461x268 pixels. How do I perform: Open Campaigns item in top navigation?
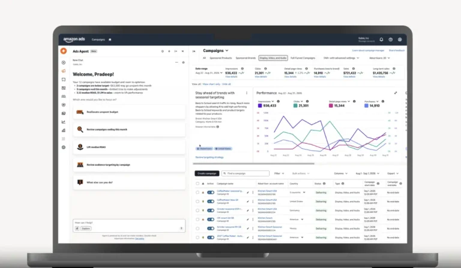[98, 39]
